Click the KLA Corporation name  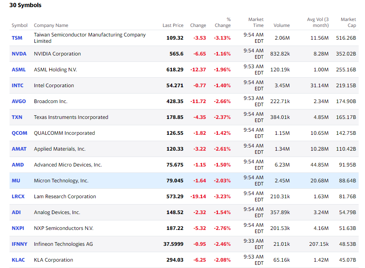pos(54,260)
